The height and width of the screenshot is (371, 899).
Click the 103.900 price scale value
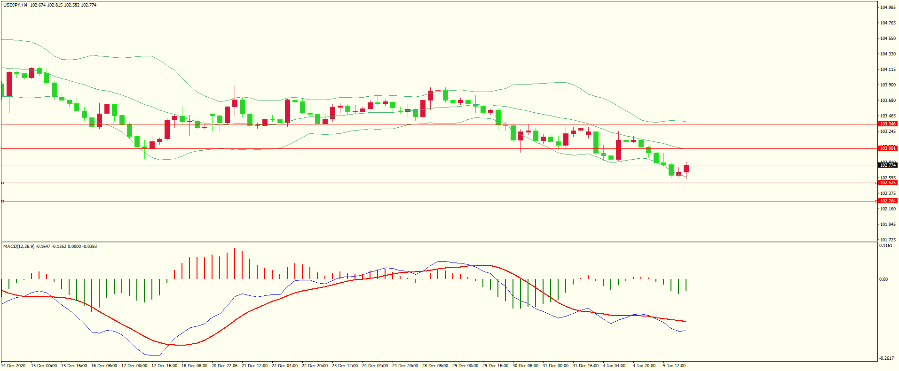(888, 85)
